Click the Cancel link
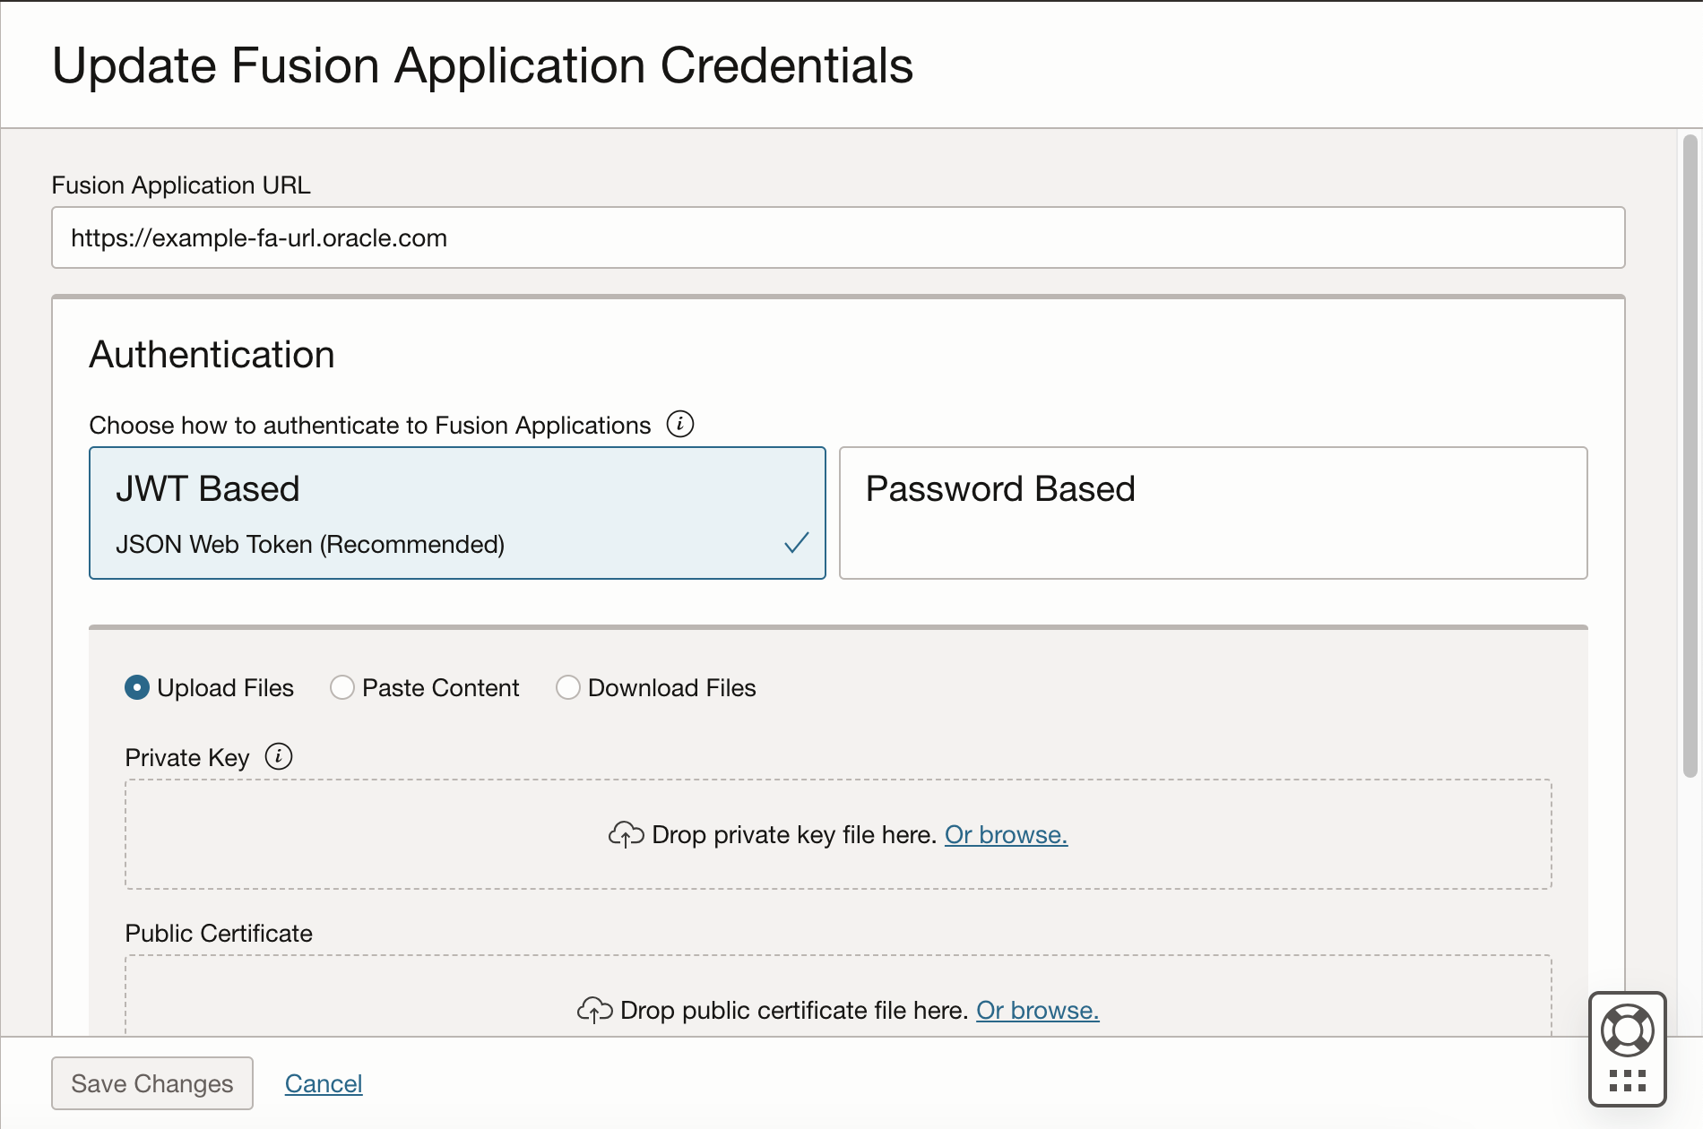 tap(324, 1083)
